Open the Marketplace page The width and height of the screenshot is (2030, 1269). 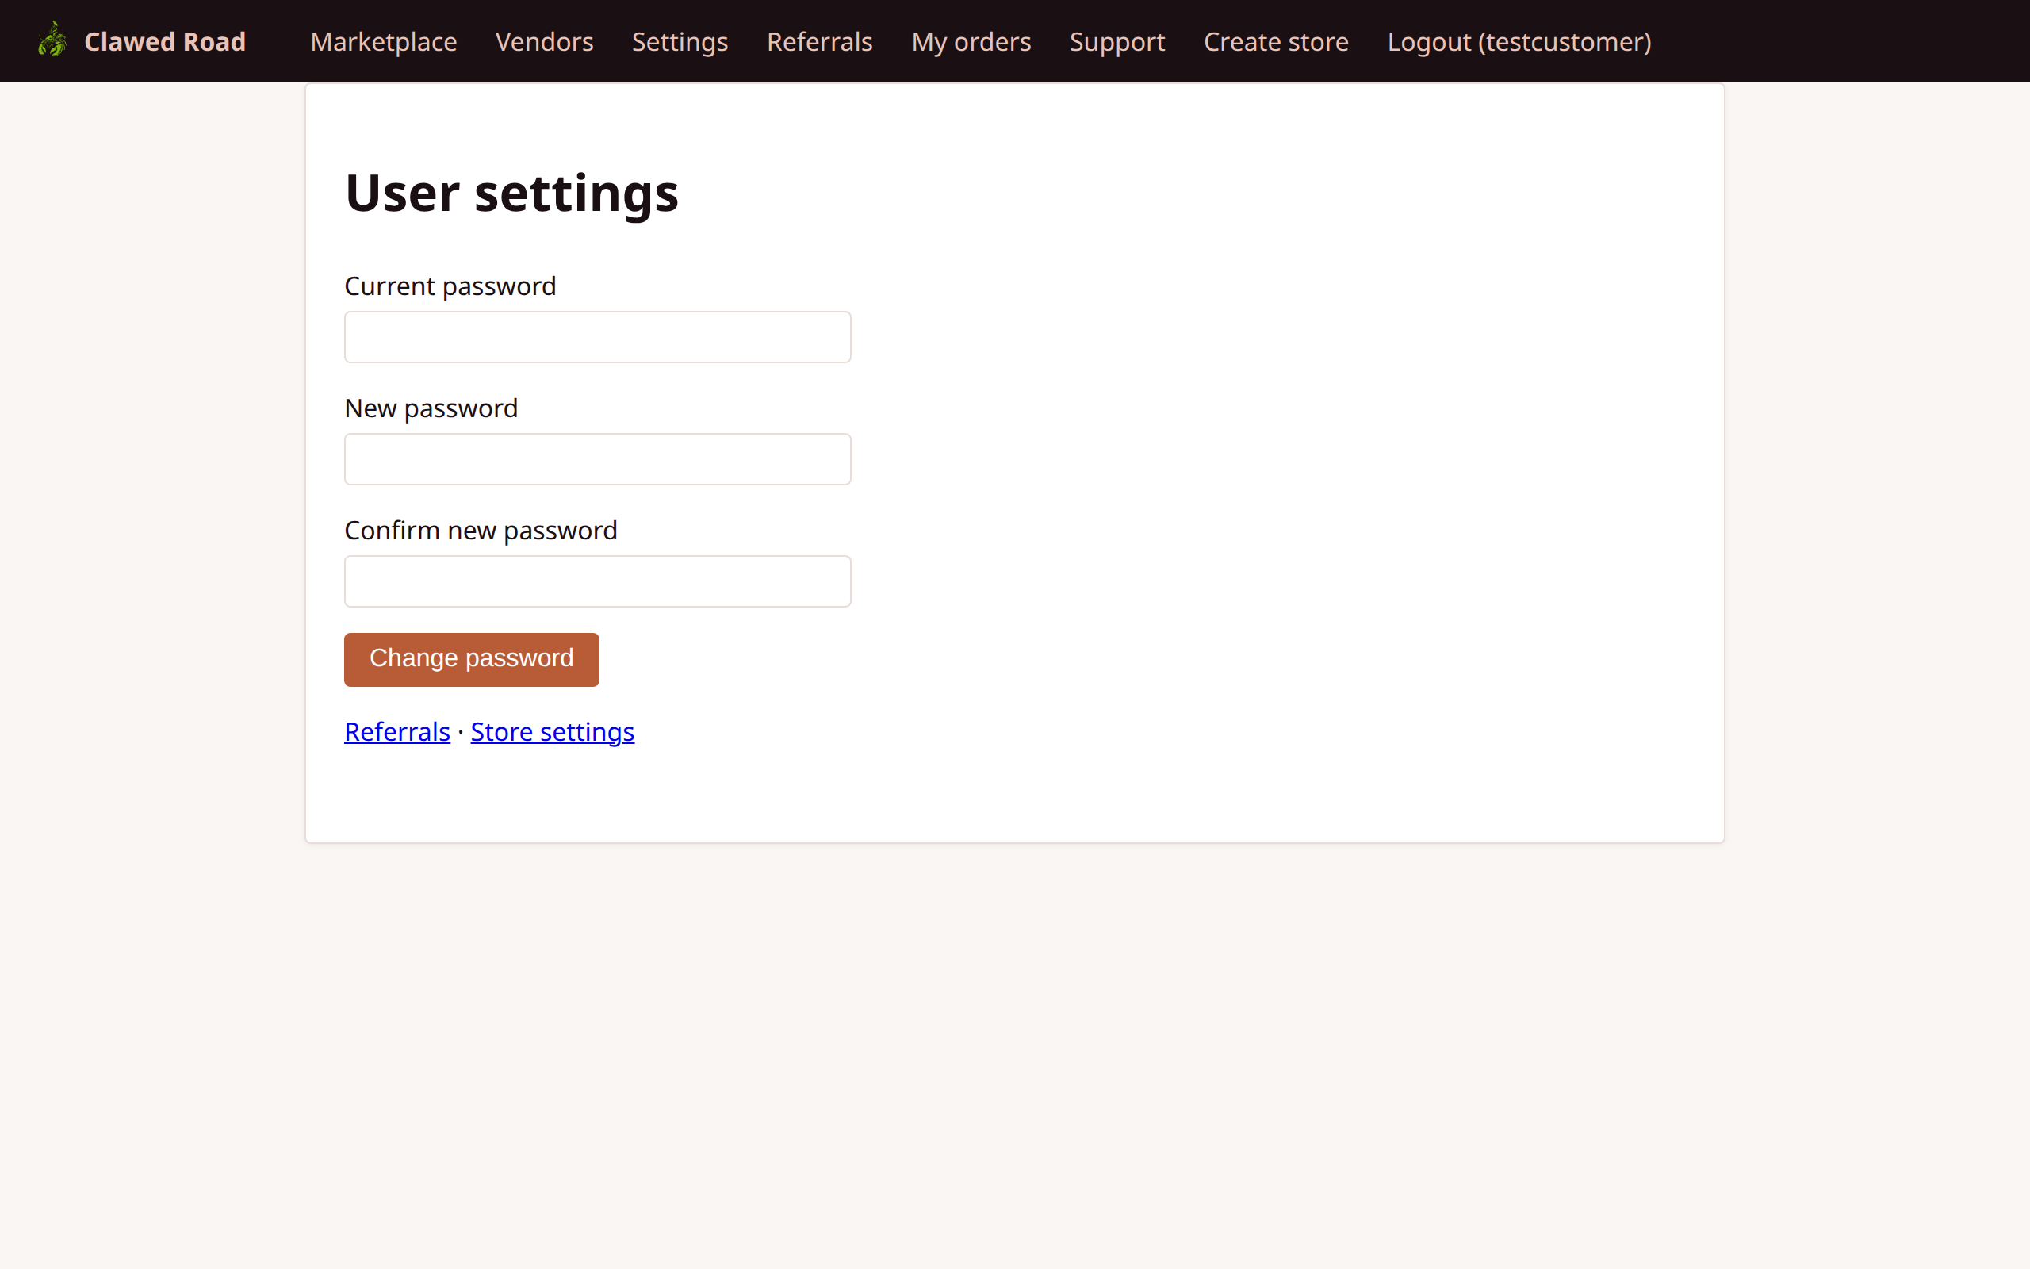tap(382, 40)
